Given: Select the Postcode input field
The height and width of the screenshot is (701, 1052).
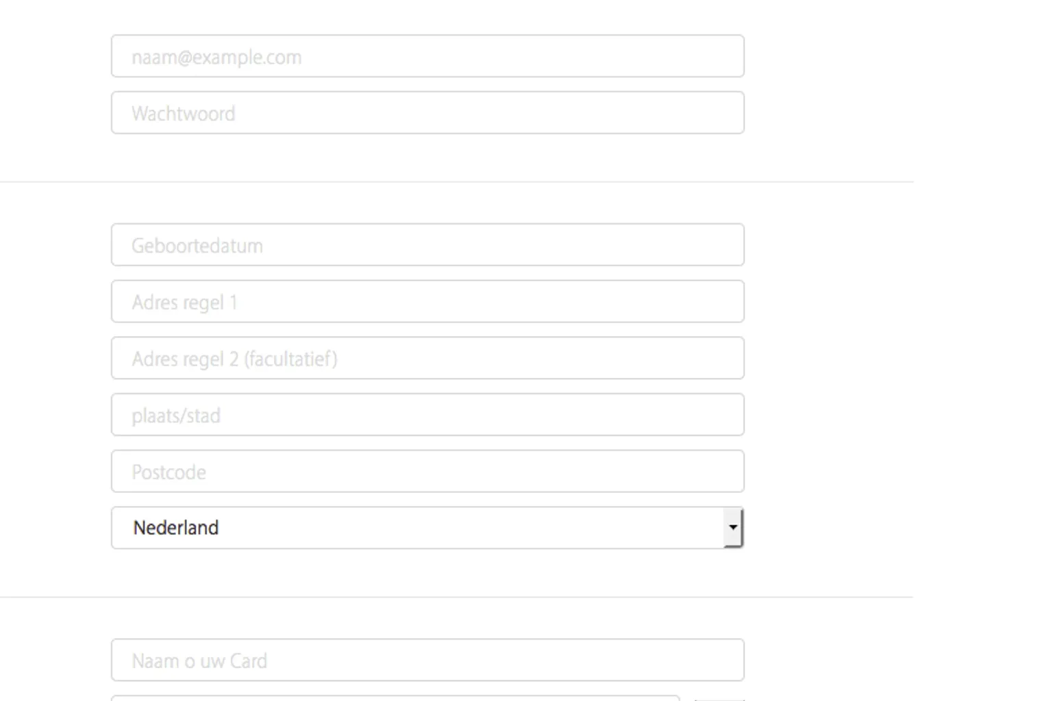Looking at the screenshot, I should pos(427,472).
